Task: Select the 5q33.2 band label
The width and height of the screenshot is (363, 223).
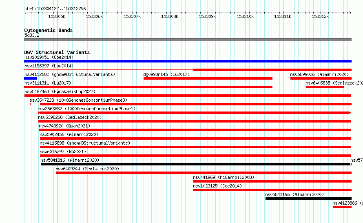Action: (x=32, y=35)
